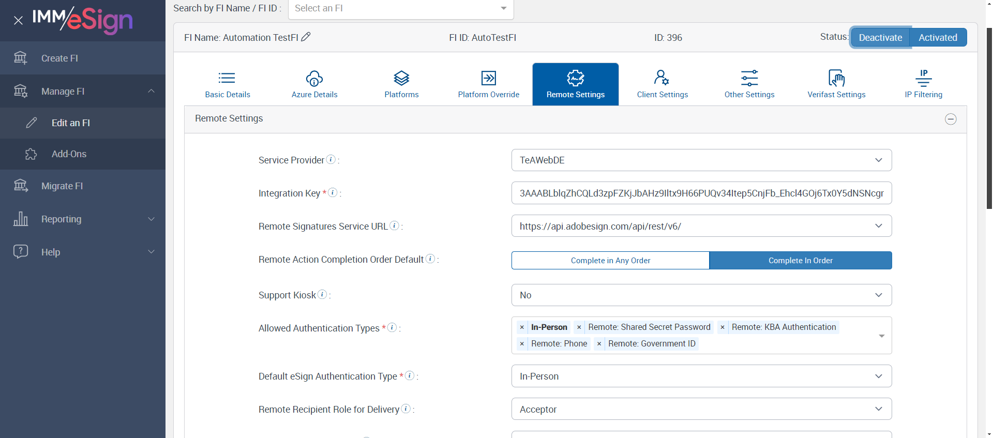Select Complete in Any Order option
Image resolution: width=993 pixels, height=438 pixels.
tap(610, 261)
